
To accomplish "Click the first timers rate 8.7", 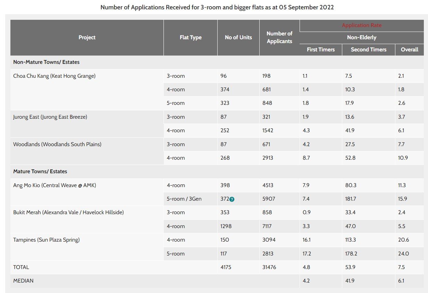I will pos(306,158).
